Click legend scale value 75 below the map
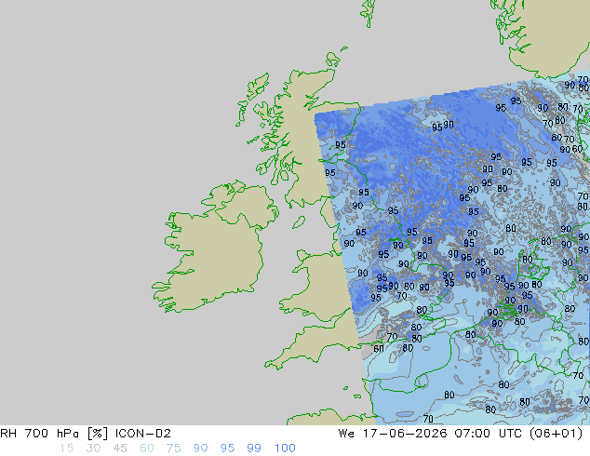 coord(173,449)
